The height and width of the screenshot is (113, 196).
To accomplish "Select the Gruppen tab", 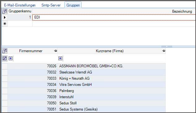I will click(73, 5).
